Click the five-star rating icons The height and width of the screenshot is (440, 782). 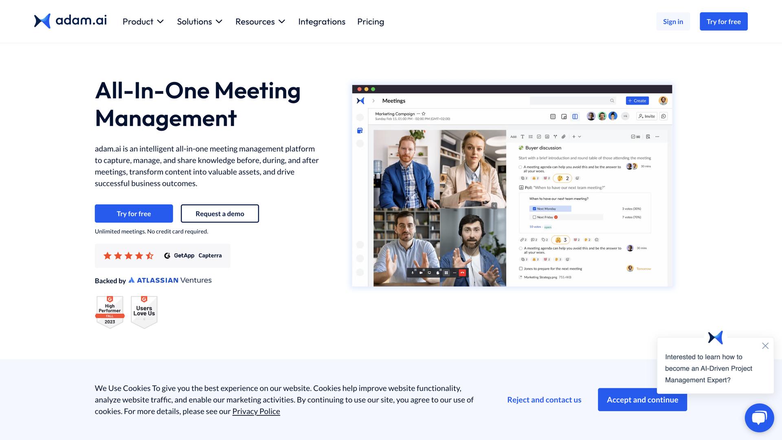tap(128, 256)
